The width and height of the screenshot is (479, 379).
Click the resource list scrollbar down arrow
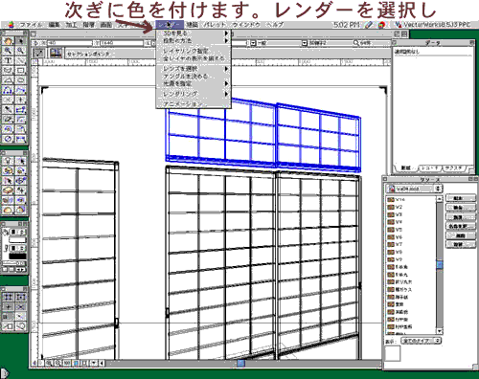[x=440, y=331]
